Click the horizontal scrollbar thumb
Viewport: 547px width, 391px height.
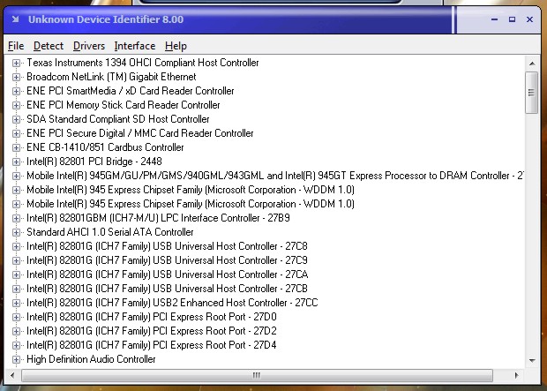[257, 376]
